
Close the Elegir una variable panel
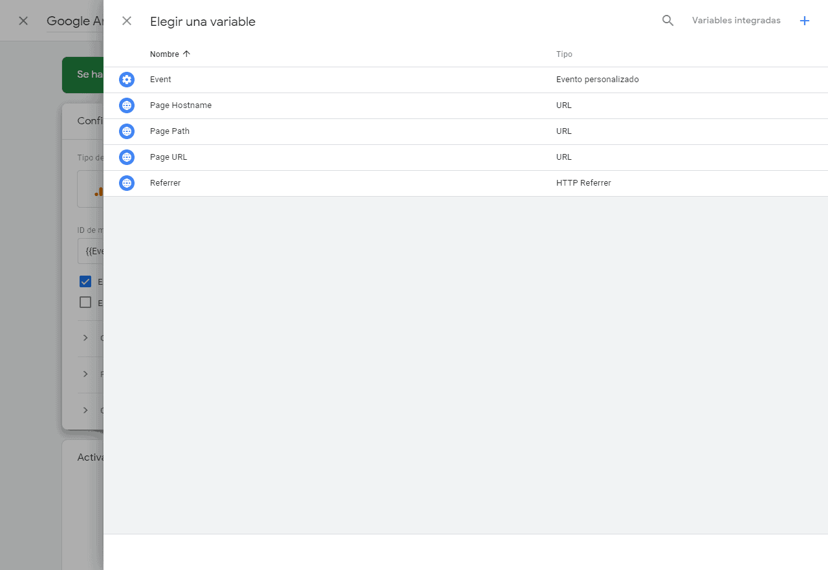point(127,21)
